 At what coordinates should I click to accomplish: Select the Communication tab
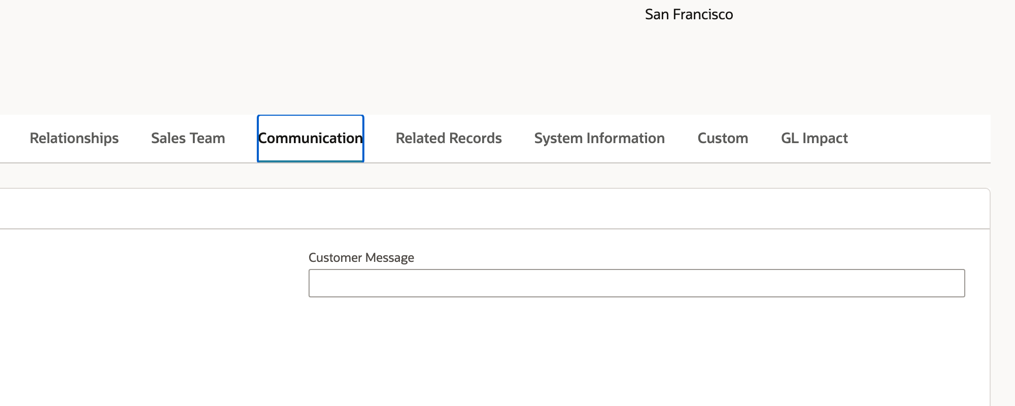tap(311, 138)
